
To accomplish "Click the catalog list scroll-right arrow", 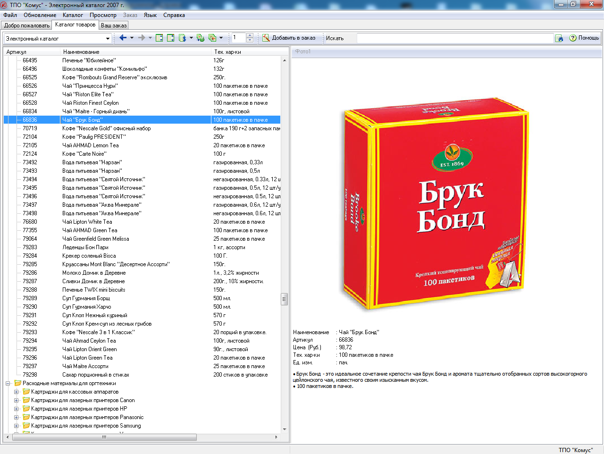I will [x=277, y=437].
